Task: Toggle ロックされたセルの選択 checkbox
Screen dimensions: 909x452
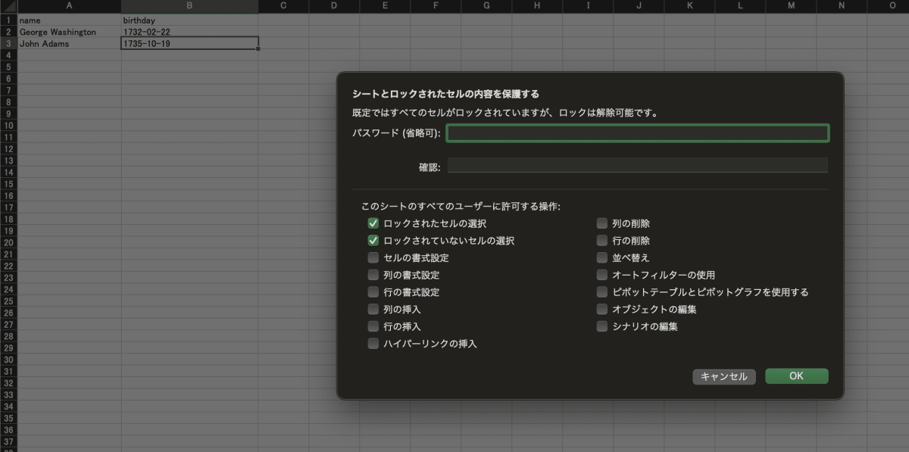Action: tap(373, 223)
